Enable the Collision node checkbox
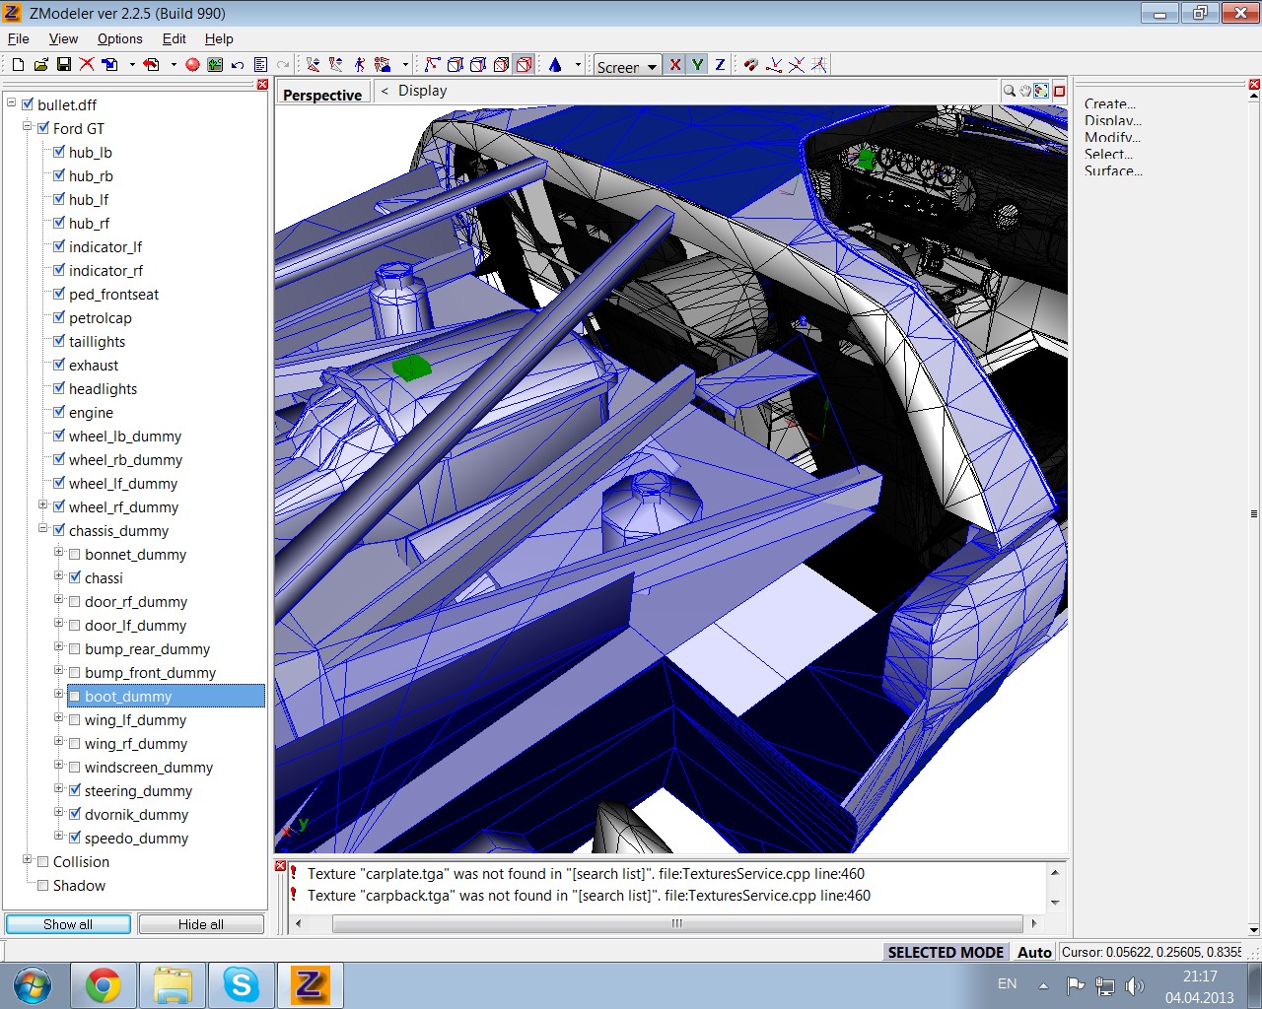The width and height of the screenshot is (1262, 1009). click(43, 861)
